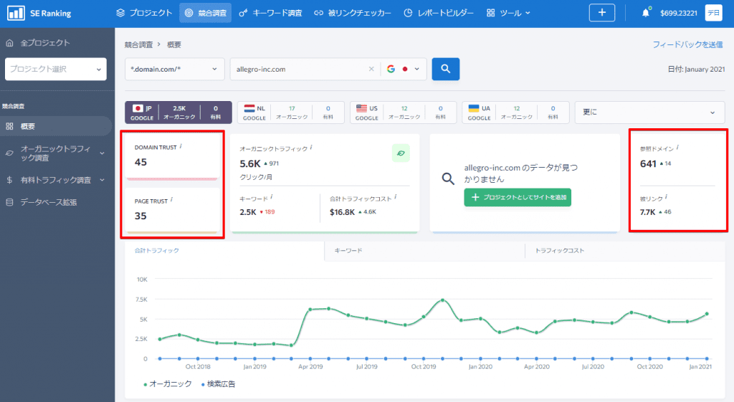Click the dollar icon for 有料トラフィック調査
The image size is (734, 402).
[x=9, y=180]
